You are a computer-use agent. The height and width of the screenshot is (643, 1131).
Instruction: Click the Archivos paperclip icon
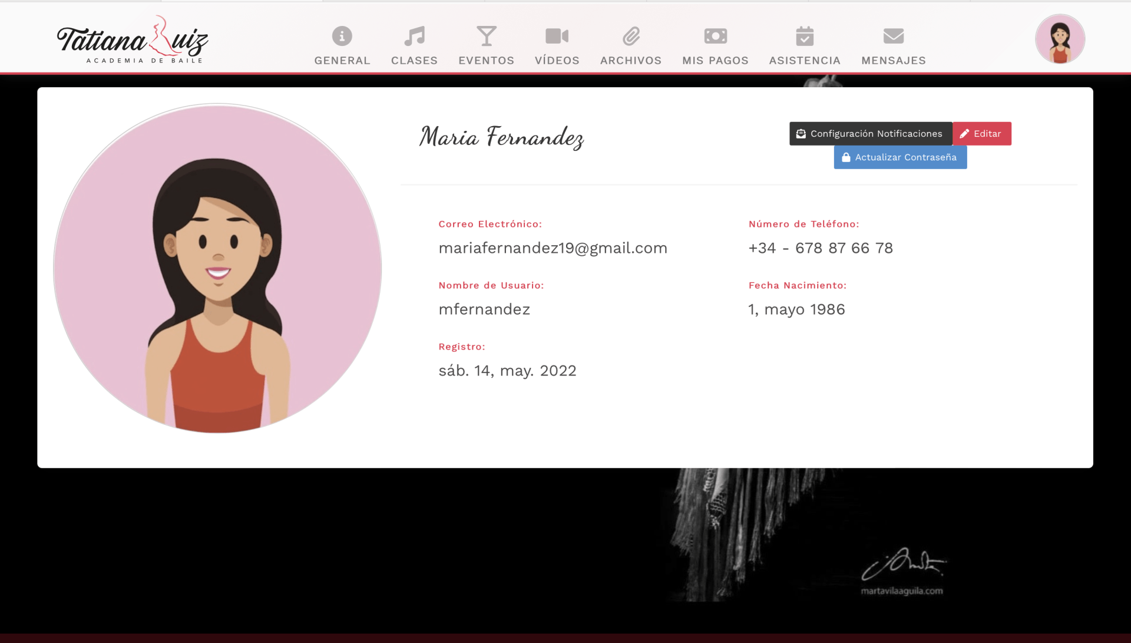(x=630, y=36)
